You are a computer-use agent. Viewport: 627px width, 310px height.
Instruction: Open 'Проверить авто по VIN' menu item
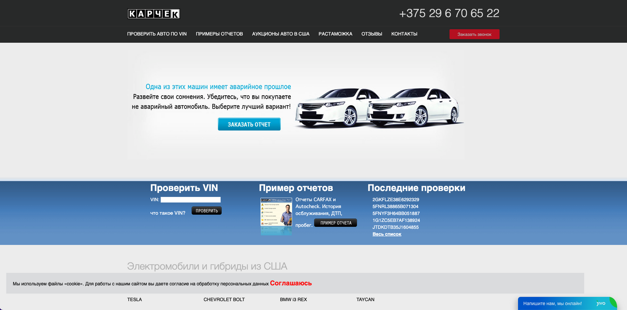click(157, 34)
